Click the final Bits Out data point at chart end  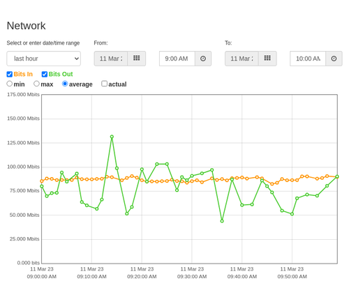(337, 176)
